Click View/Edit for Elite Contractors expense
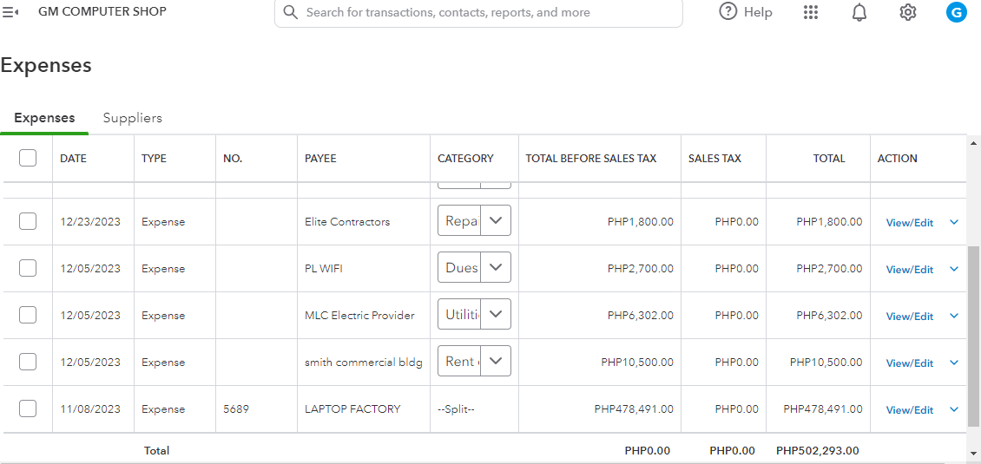Image resolution: width=981 pixels, height=464 pixels. 909,223
